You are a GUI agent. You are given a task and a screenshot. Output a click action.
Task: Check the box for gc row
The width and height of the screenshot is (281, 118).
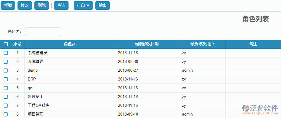point(6,88)
